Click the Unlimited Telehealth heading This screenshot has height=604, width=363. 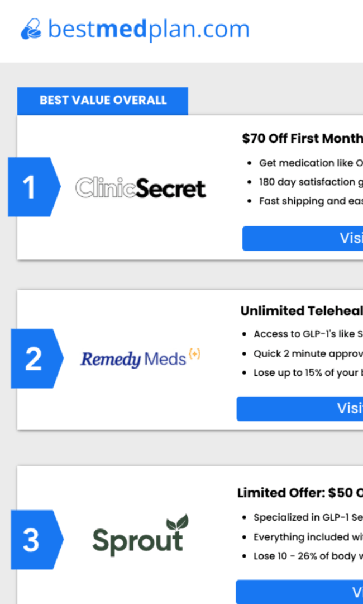pos(302,311)
